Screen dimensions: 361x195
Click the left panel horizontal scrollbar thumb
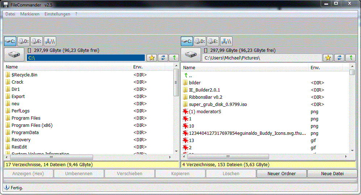51,158
